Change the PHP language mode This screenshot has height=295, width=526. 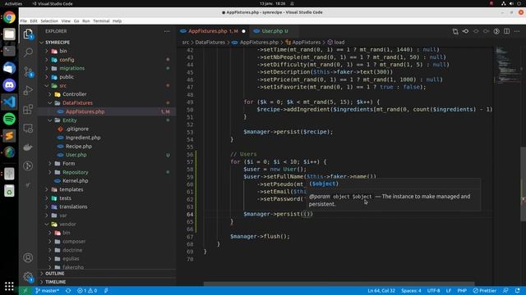pyautogui.click(x=462, y=291)
